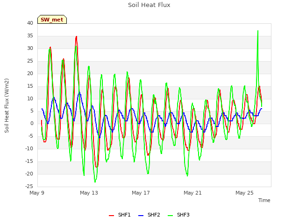Toggle the SHF1 series in legend
Image resolution: width=299 pixels, height=224 pixels.
pos(120,215)
